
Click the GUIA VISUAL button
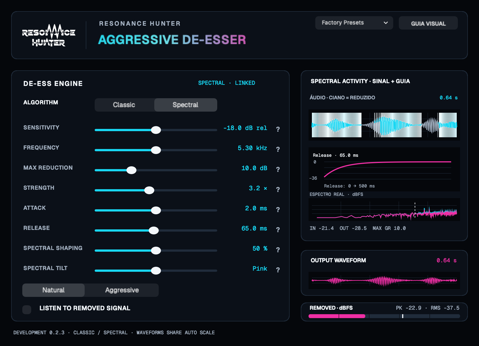[428, 23]
